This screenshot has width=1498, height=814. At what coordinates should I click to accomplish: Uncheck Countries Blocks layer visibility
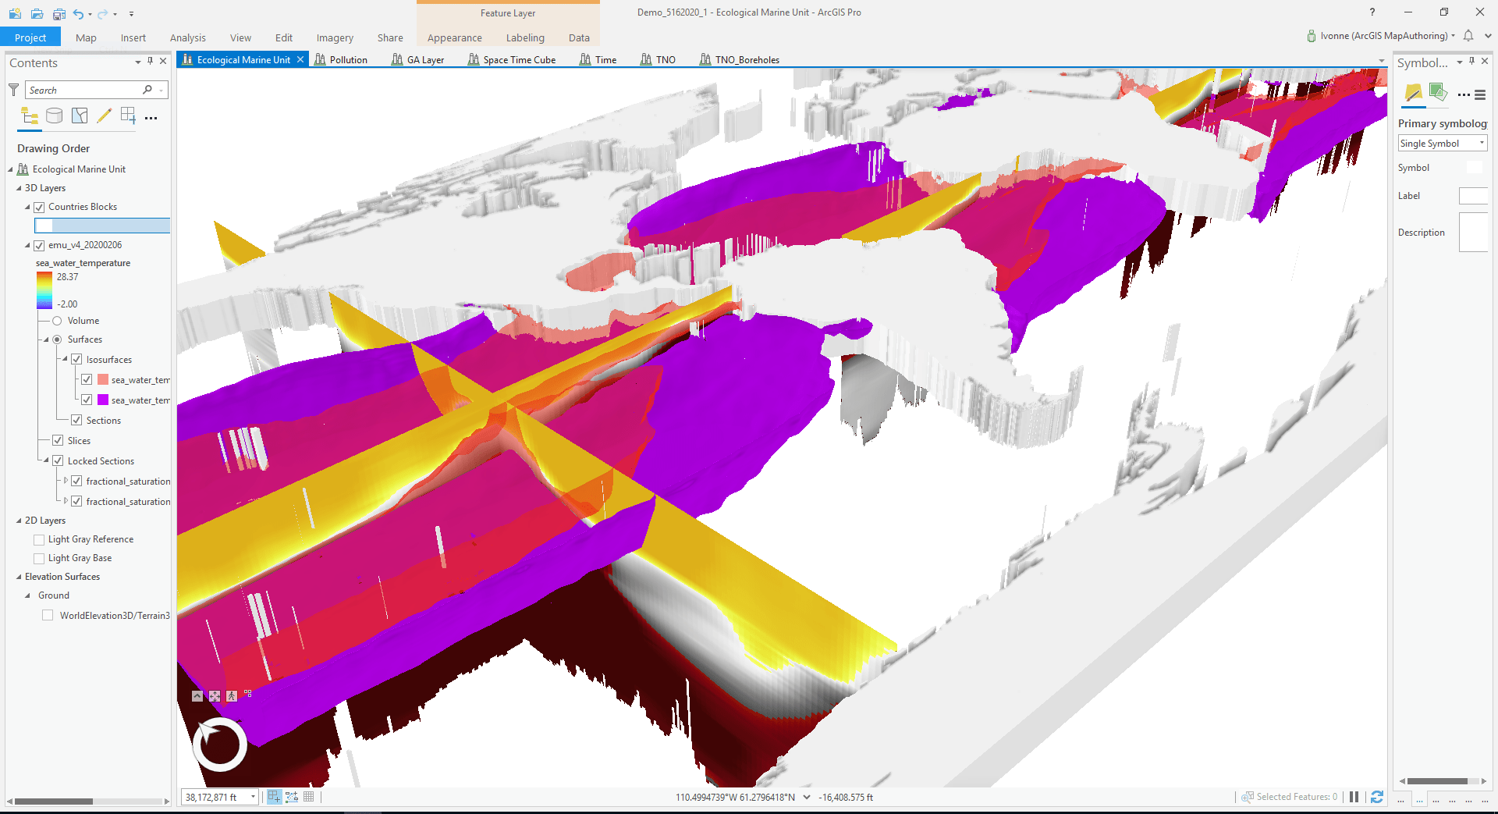pyautogui.click(x=39, y=207)
